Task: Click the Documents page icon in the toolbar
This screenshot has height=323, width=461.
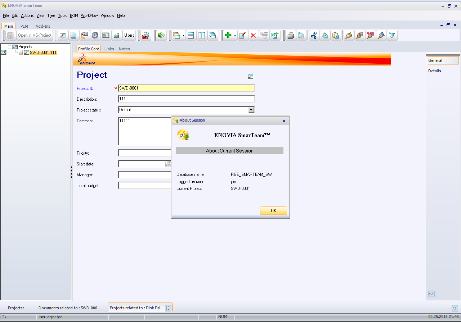Action: (73, 35)
